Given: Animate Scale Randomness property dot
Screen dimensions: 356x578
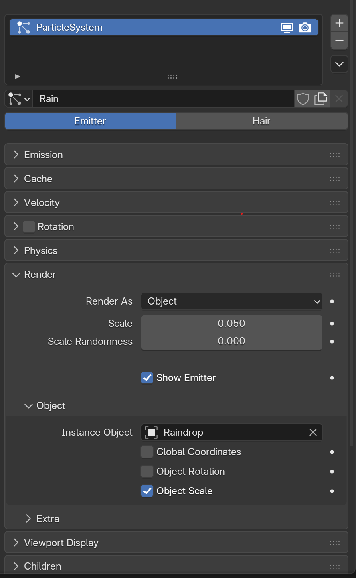Looking at the screenshot, I should pos(332,342).
